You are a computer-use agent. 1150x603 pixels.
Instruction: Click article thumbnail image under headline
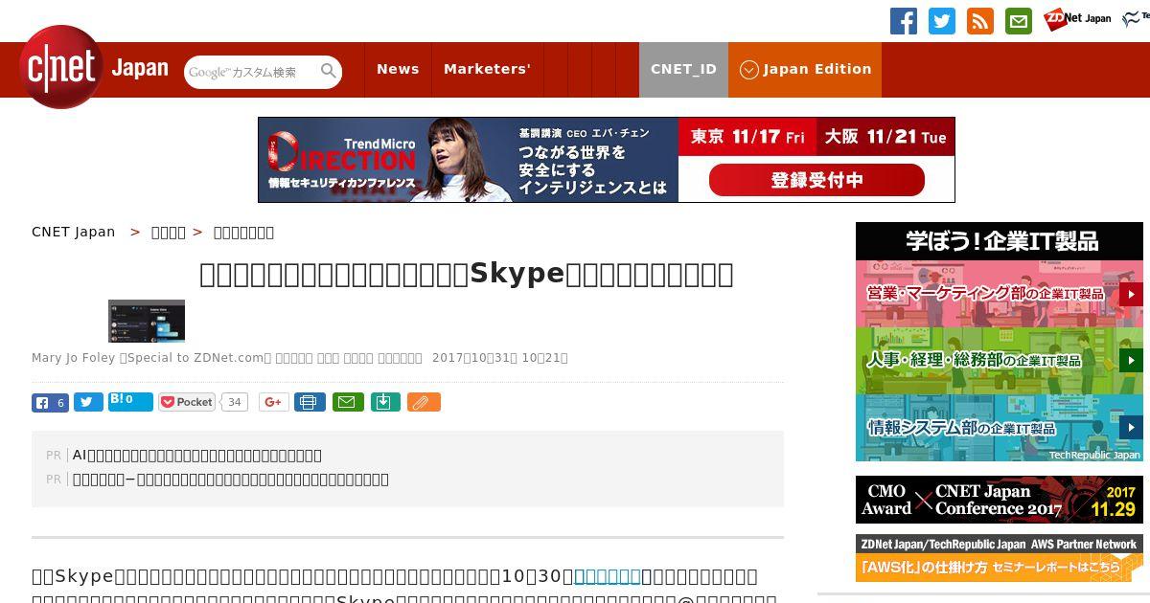[x=147, y=321]
